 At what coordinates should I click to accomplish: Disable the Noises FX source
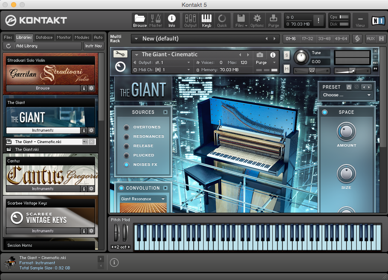[x=127, y=165]
